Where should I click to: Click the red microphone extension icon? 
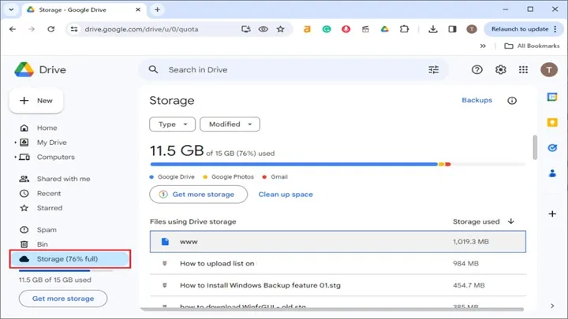pyautogui.click(x=346, y=29)
